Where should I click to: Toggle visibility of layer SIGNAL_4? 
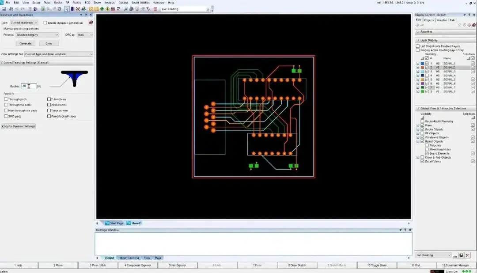click(x=427, y=76)
